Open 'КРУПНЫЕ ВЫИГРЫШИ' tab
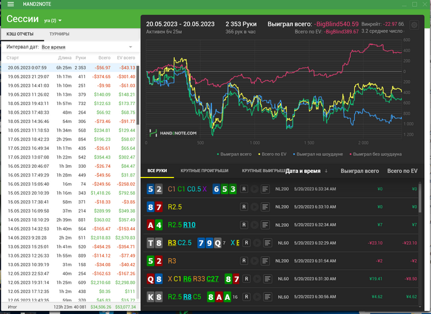The height and width of the screenshot is (314, 431). 264,171
